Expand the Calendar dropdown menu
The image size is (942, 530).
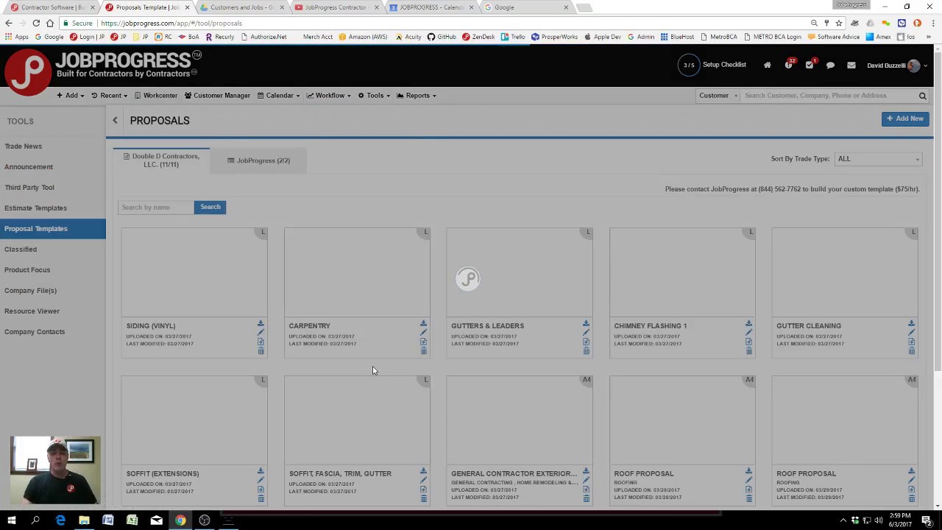pyautogui.click(x=278, y=96)
